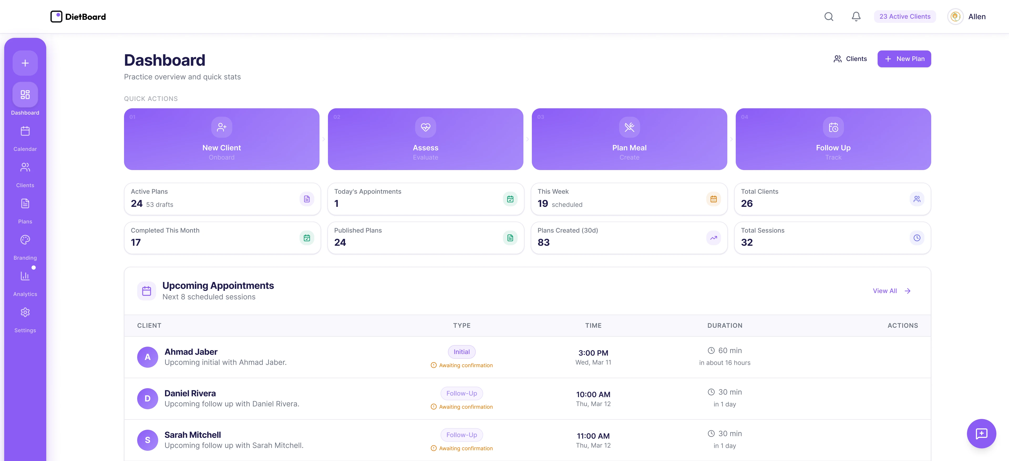Select the Calendar icon in the sidebar
The width and height of the screenshot is (1009, 461).
(25, 131)
